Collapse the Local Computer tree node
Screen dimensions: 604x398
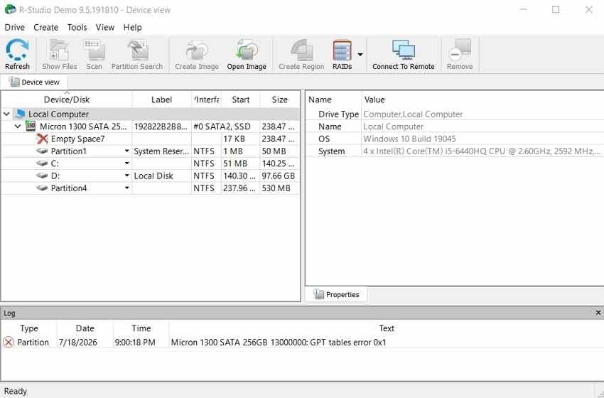(x=6, y=114)
